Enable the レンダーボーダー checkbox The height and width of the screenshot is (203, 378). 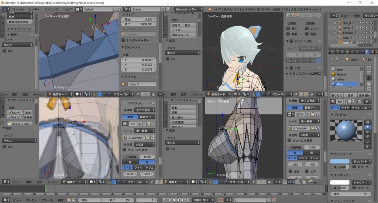[123, 40]
